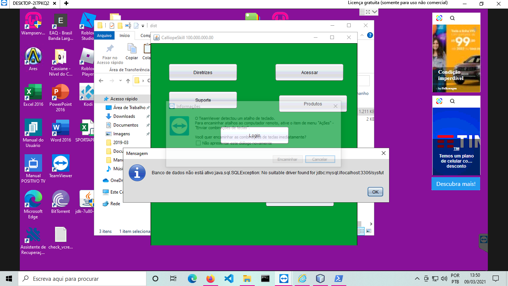This screenshot has height=286, width=508.
Task: Click the Acessar button in CalliopeSkill
Action: pos(309,72)
